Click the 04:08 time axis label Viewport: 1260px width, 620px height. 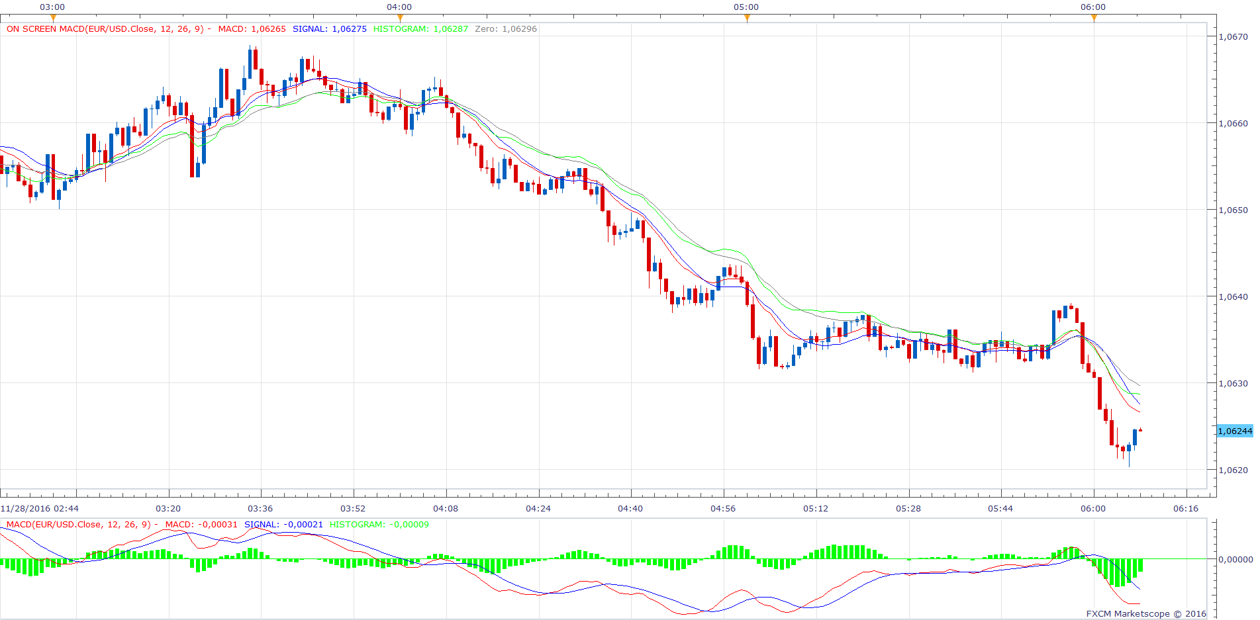tap(446, 508)
